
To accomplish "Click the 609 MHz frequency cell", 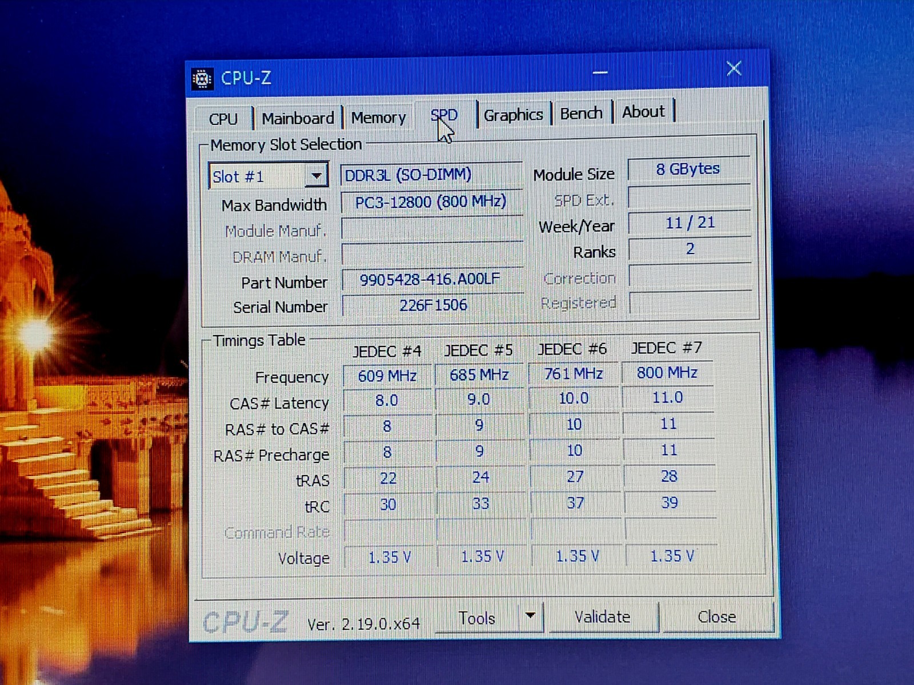I will tap(387, 376).
